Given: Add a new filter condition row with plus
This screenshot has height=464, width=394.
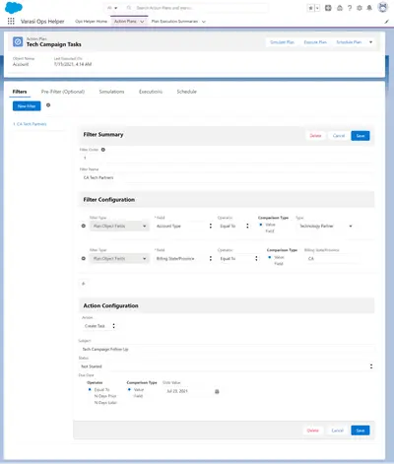Looking at the screenshot, I should 84,284.
